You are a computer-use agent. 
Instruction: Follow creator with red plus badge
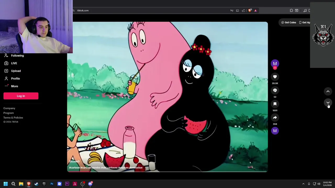275,68
